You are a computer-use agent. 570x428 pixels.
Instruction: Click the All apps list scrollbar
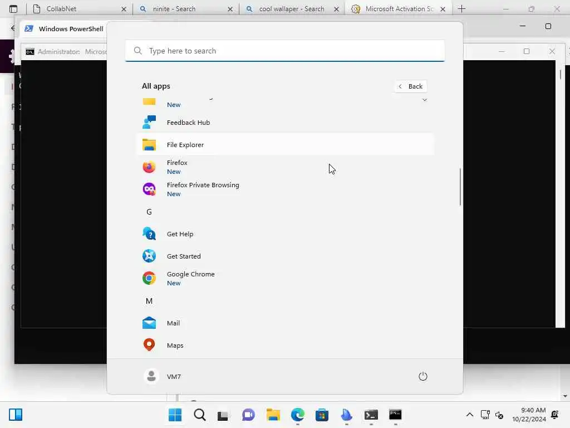coord(460,187)
